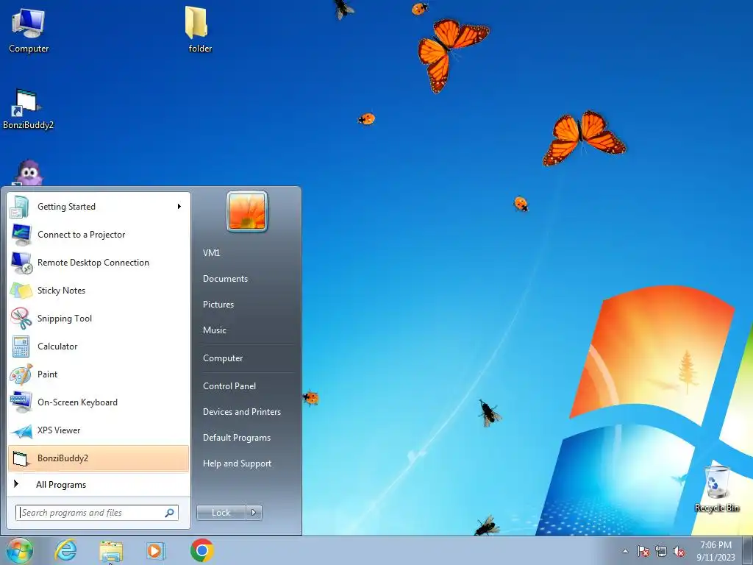Open Documents from the Start menu
The height and width of the screenshot is (565, 753).
tap(225, 279)
